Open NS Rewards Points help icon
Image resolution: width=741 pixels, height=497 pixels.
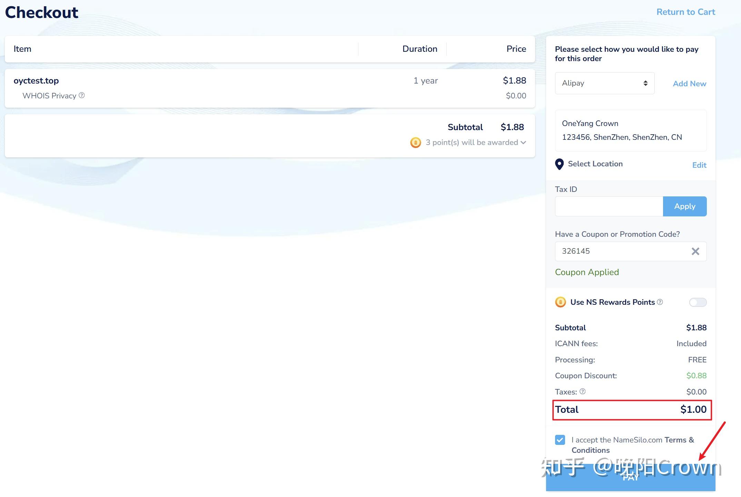tap(660, 302)
